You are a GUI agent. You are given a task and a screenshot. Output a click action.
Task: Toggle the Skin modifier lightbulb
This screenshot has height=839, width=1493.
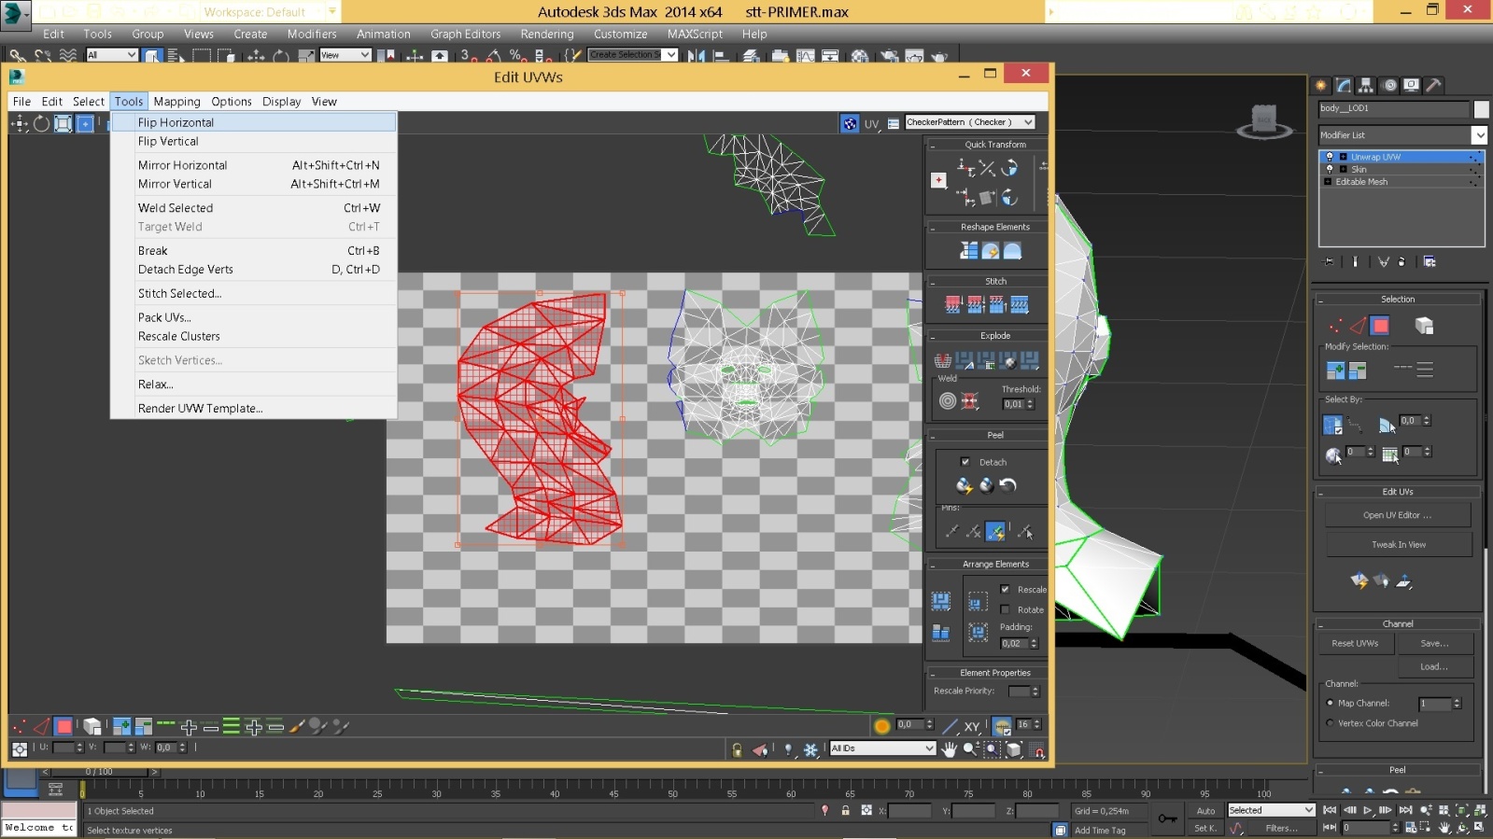1330,169
